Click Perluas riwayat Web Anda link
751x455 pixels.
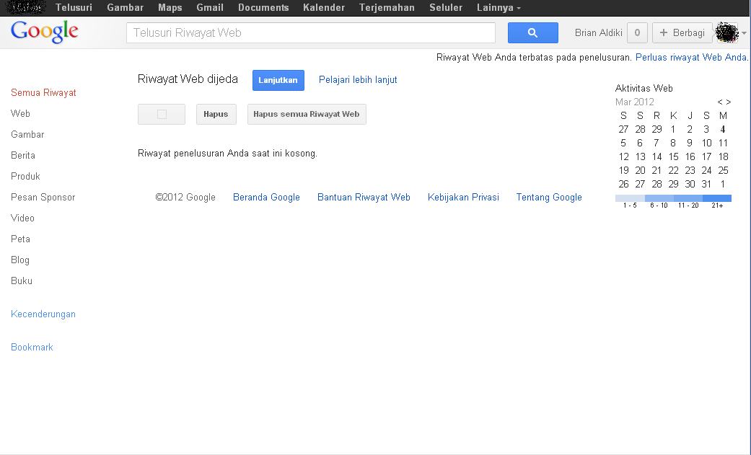pos(691,58)
